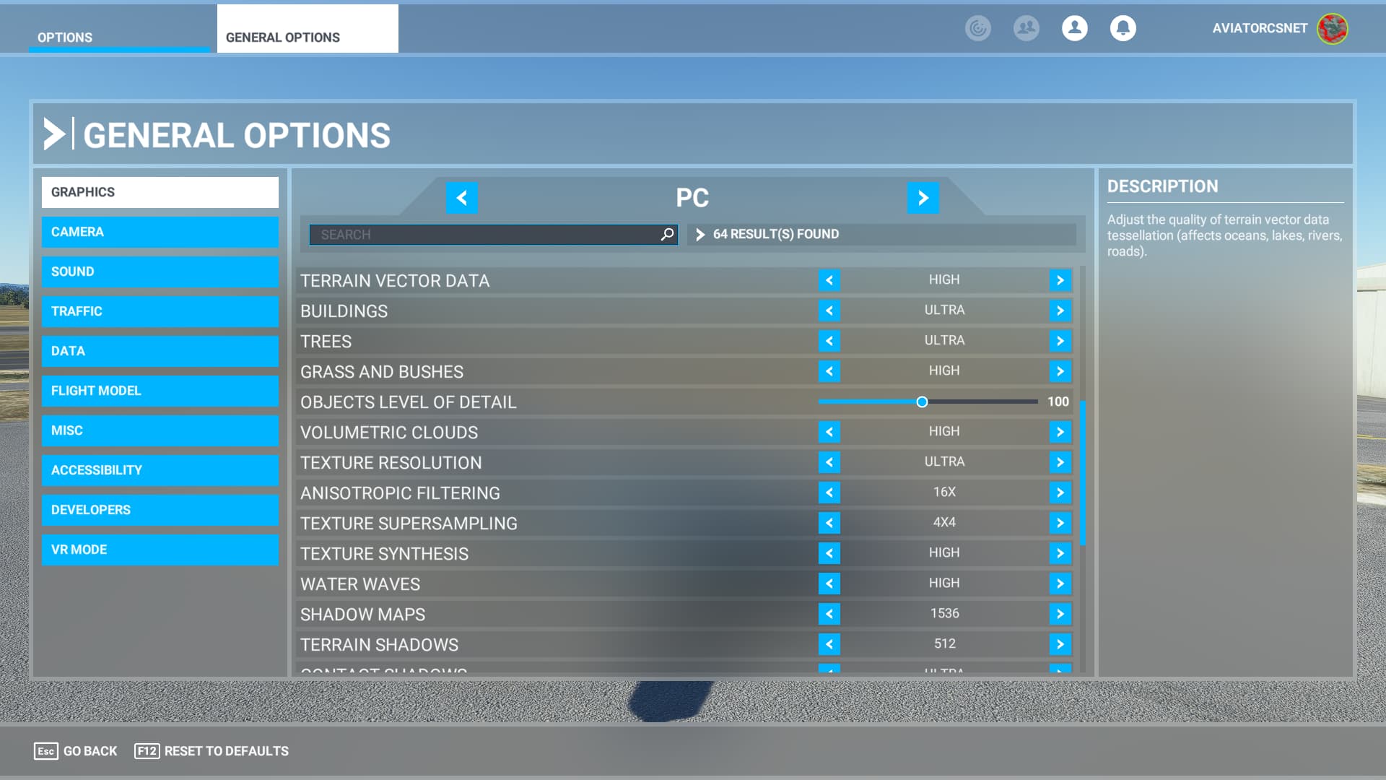Open the notifications bell icon

(x=1123, y=28)
